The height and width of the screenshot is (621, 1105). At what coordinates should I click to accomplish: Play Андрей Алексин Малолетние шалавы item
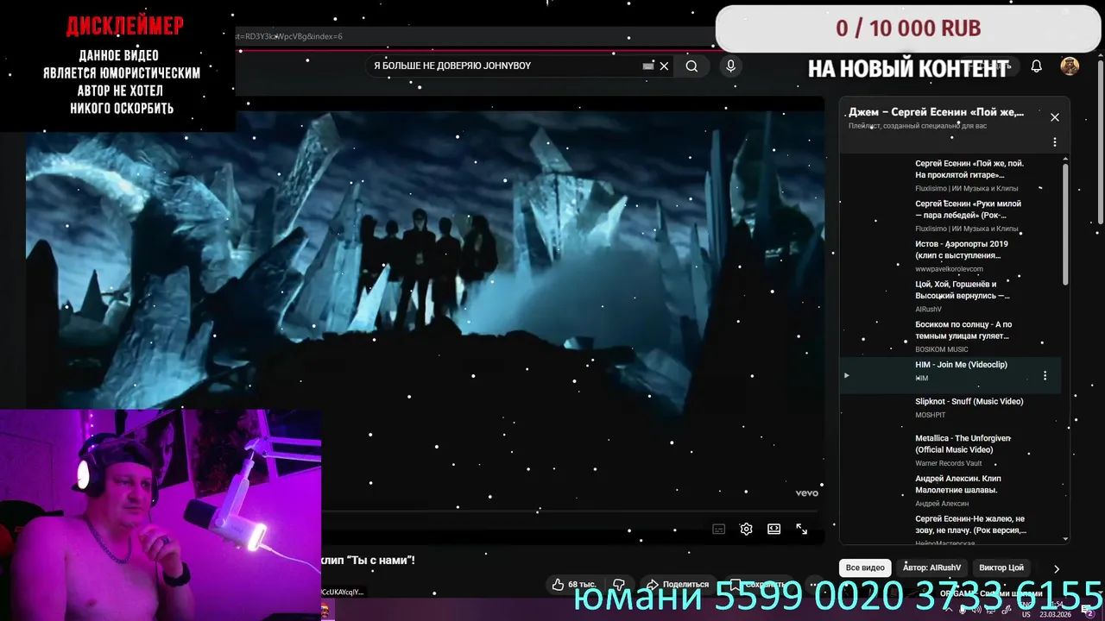tap(950, 490)
